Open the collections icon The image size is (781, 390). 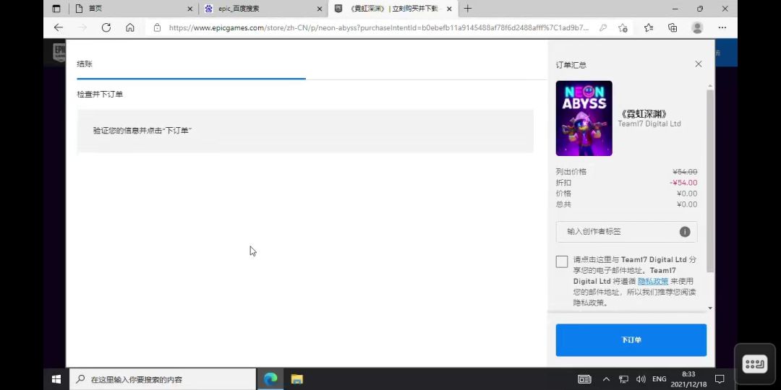point(673,28)
